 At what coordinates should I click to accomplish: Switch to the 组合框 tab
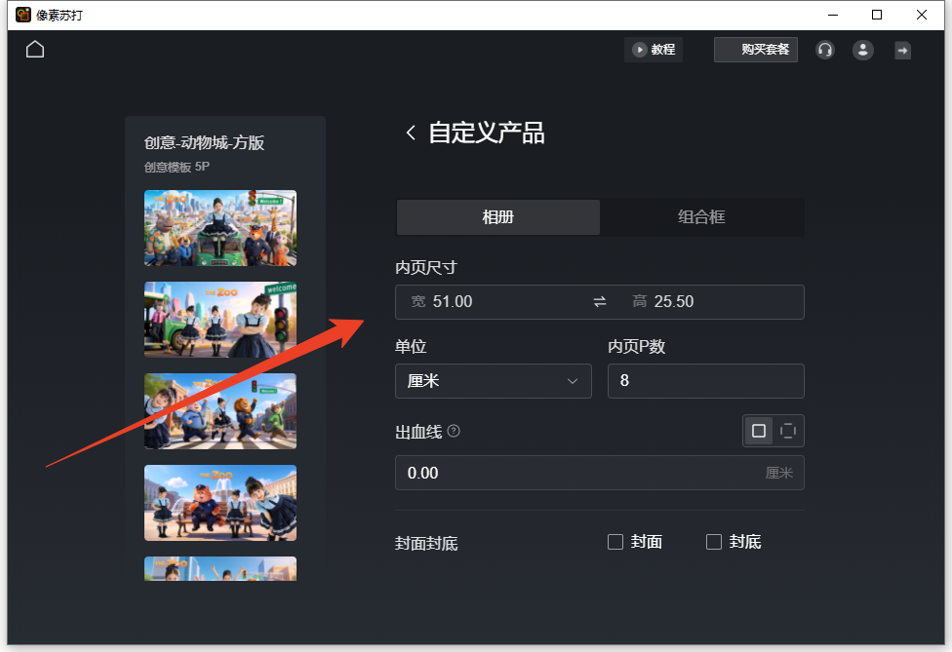click(701, 216)
